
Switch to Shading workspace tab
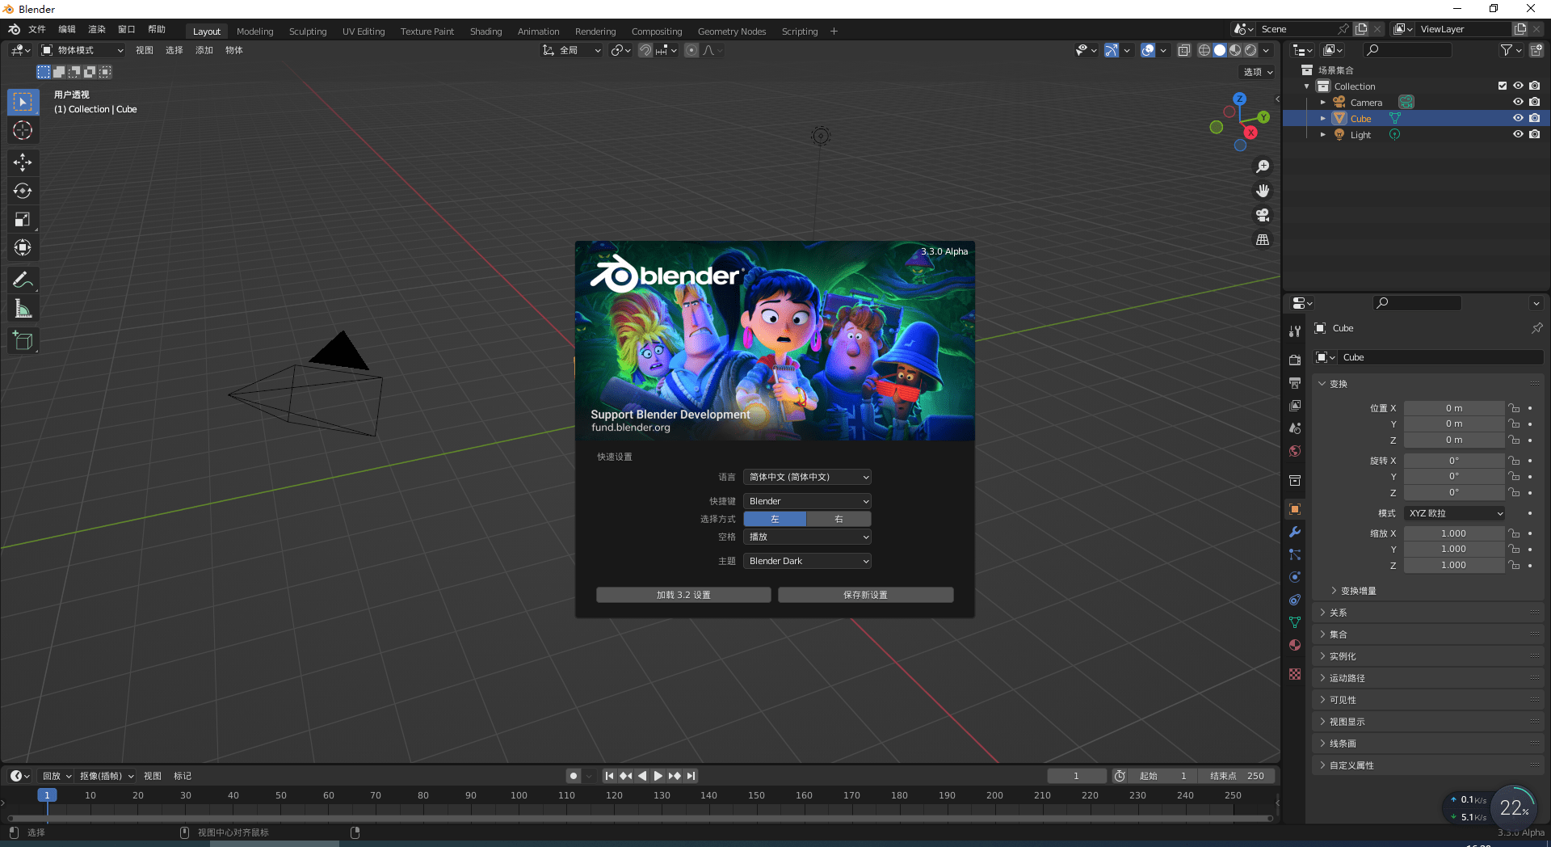point(485,32)
